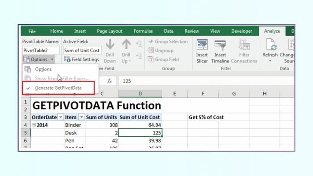
Task: Click the Desk cell
Action: [75, 133]
